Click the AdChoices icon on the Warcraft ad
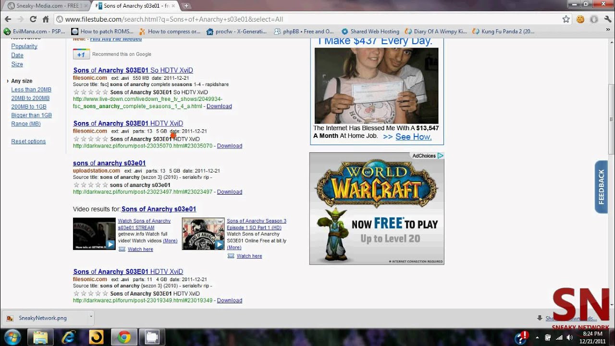The image size is (615, 346). pyautogui.click(x=441, y=156)
